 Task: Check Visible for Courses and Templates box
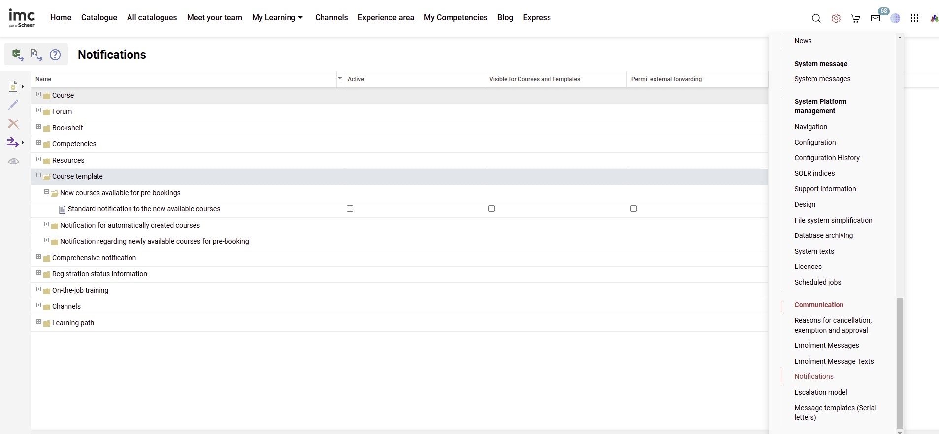(x=491, y=209)
